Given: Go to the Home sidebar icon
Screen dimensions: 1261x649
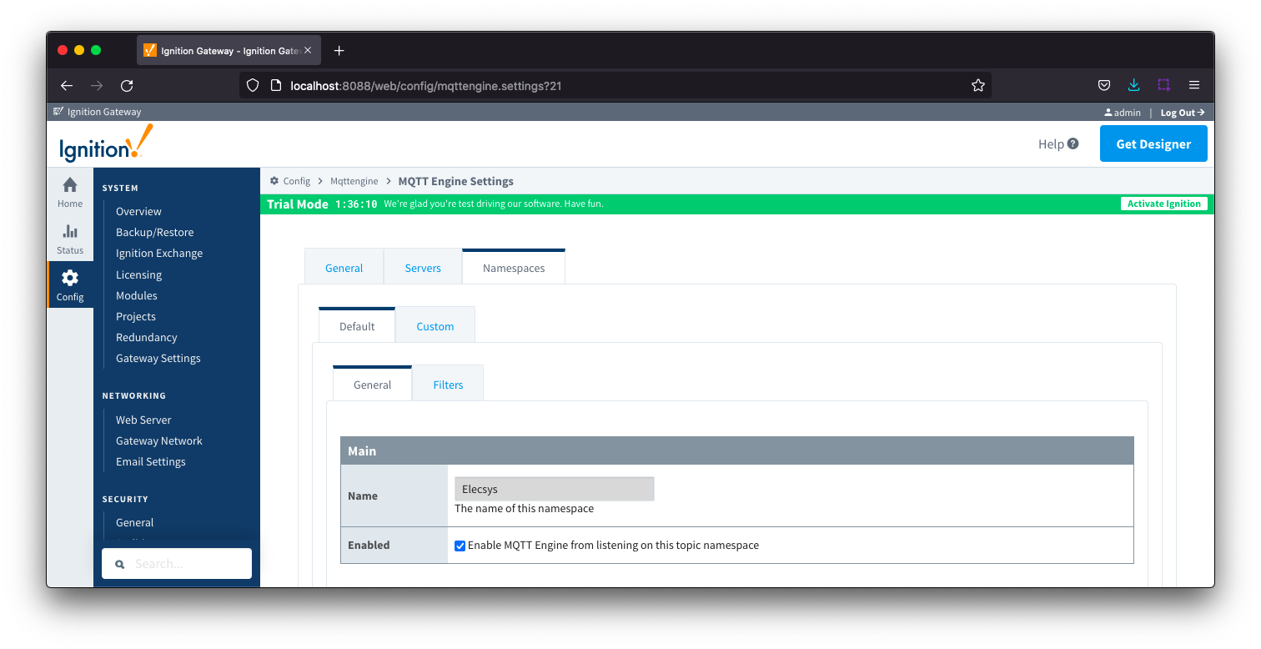Looking at the screenshot, I should pos(70,192).
